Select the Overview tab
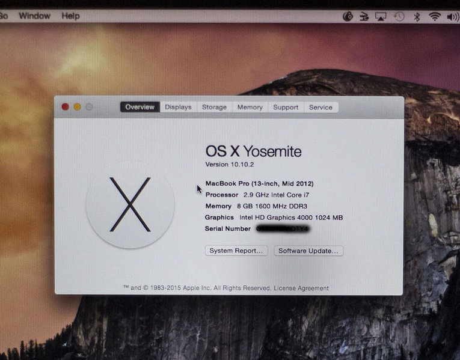460x360 pixels. coord(140,107)
